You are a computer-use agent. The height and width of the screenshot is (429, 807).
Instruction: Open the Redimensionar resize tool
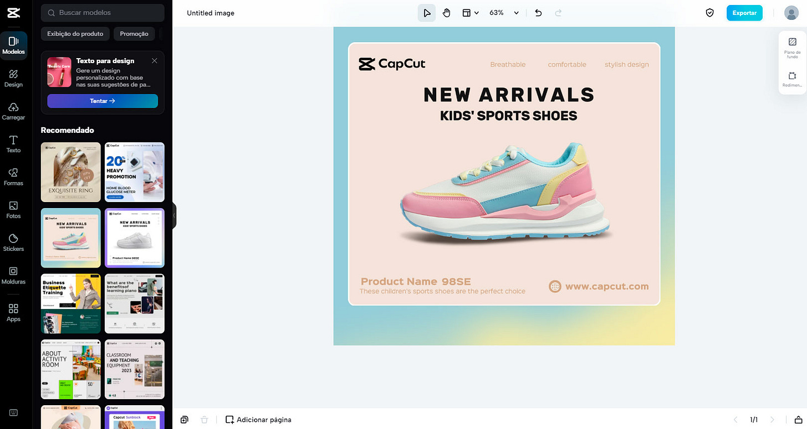pos(792,80)
